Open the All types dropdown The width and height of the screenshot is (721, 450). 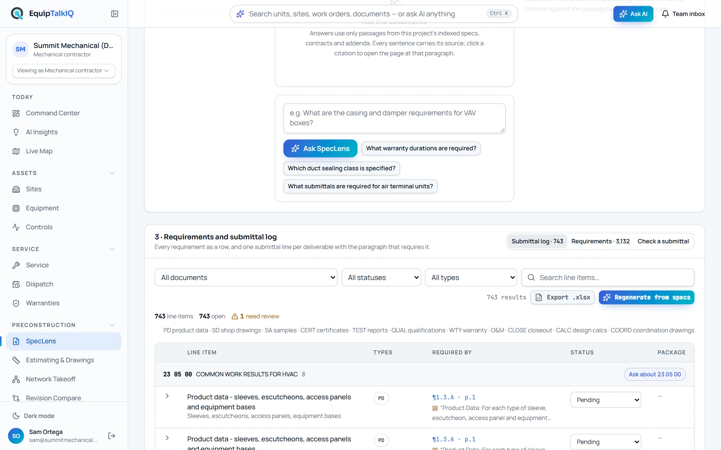point(471,277)
